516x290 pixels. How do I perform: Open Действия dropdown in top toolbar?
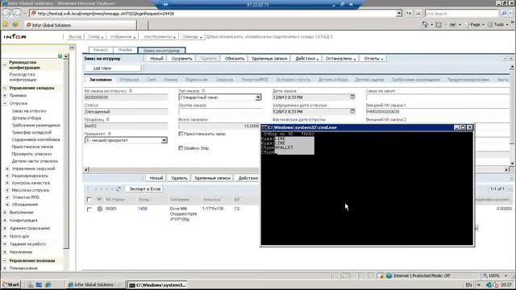click(x=306, y=59)
